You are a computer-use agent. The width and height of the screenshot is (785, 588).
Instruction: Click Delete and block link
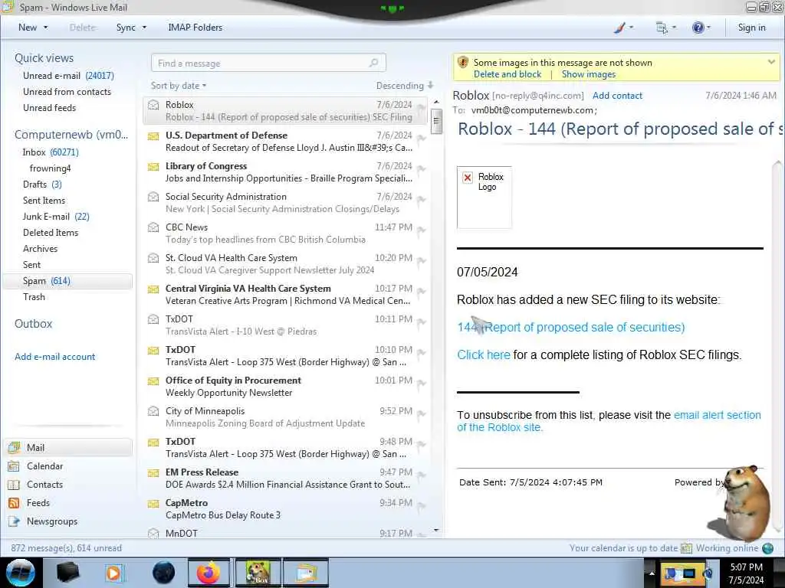pyautogui.click(x=507, y=74)
